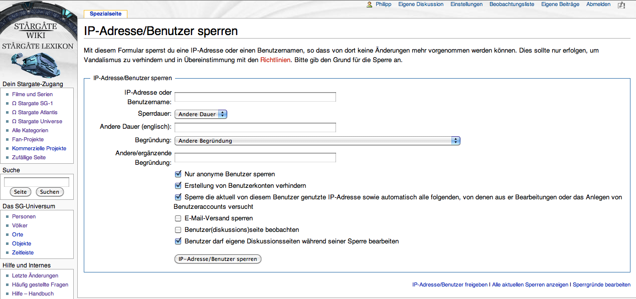The width and height of the screenshot is (636, 299).
Task: Click the 'Seite' button under Suche
Action: 21,192
